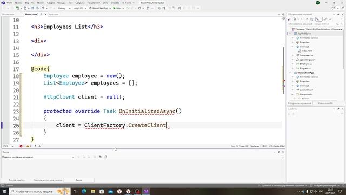Close the Output panel
This screenshot has height=195, width=346.
[283, 152]
